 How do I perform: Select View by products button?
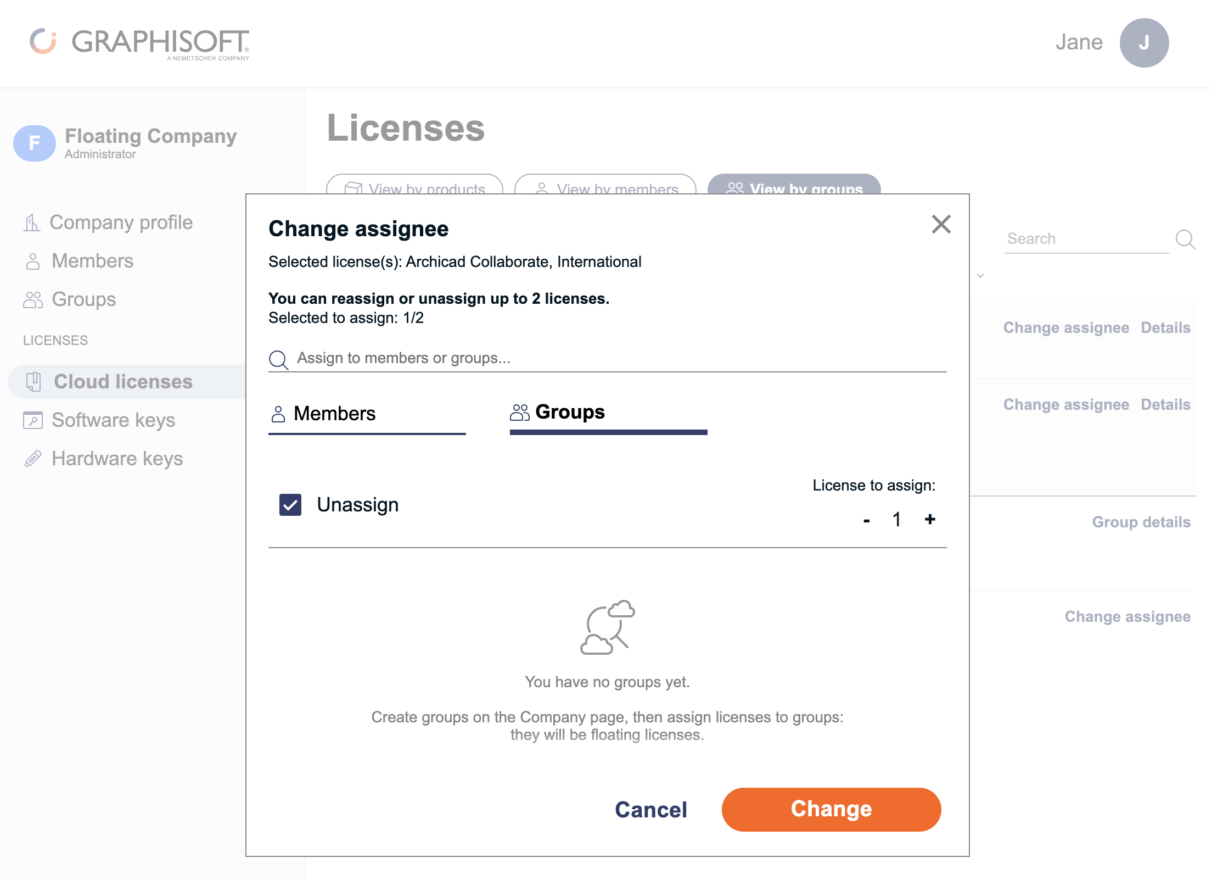[414, 185]
